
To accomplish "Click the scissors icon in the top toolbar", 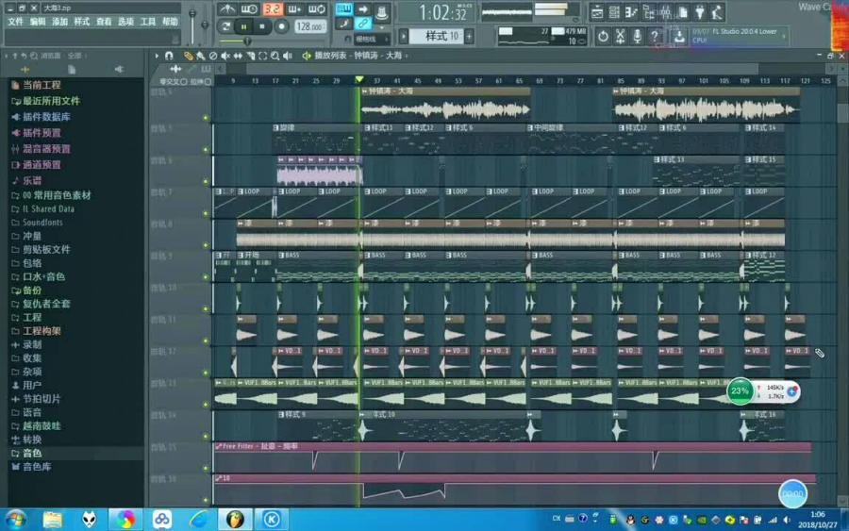I will tap(620, 36).
